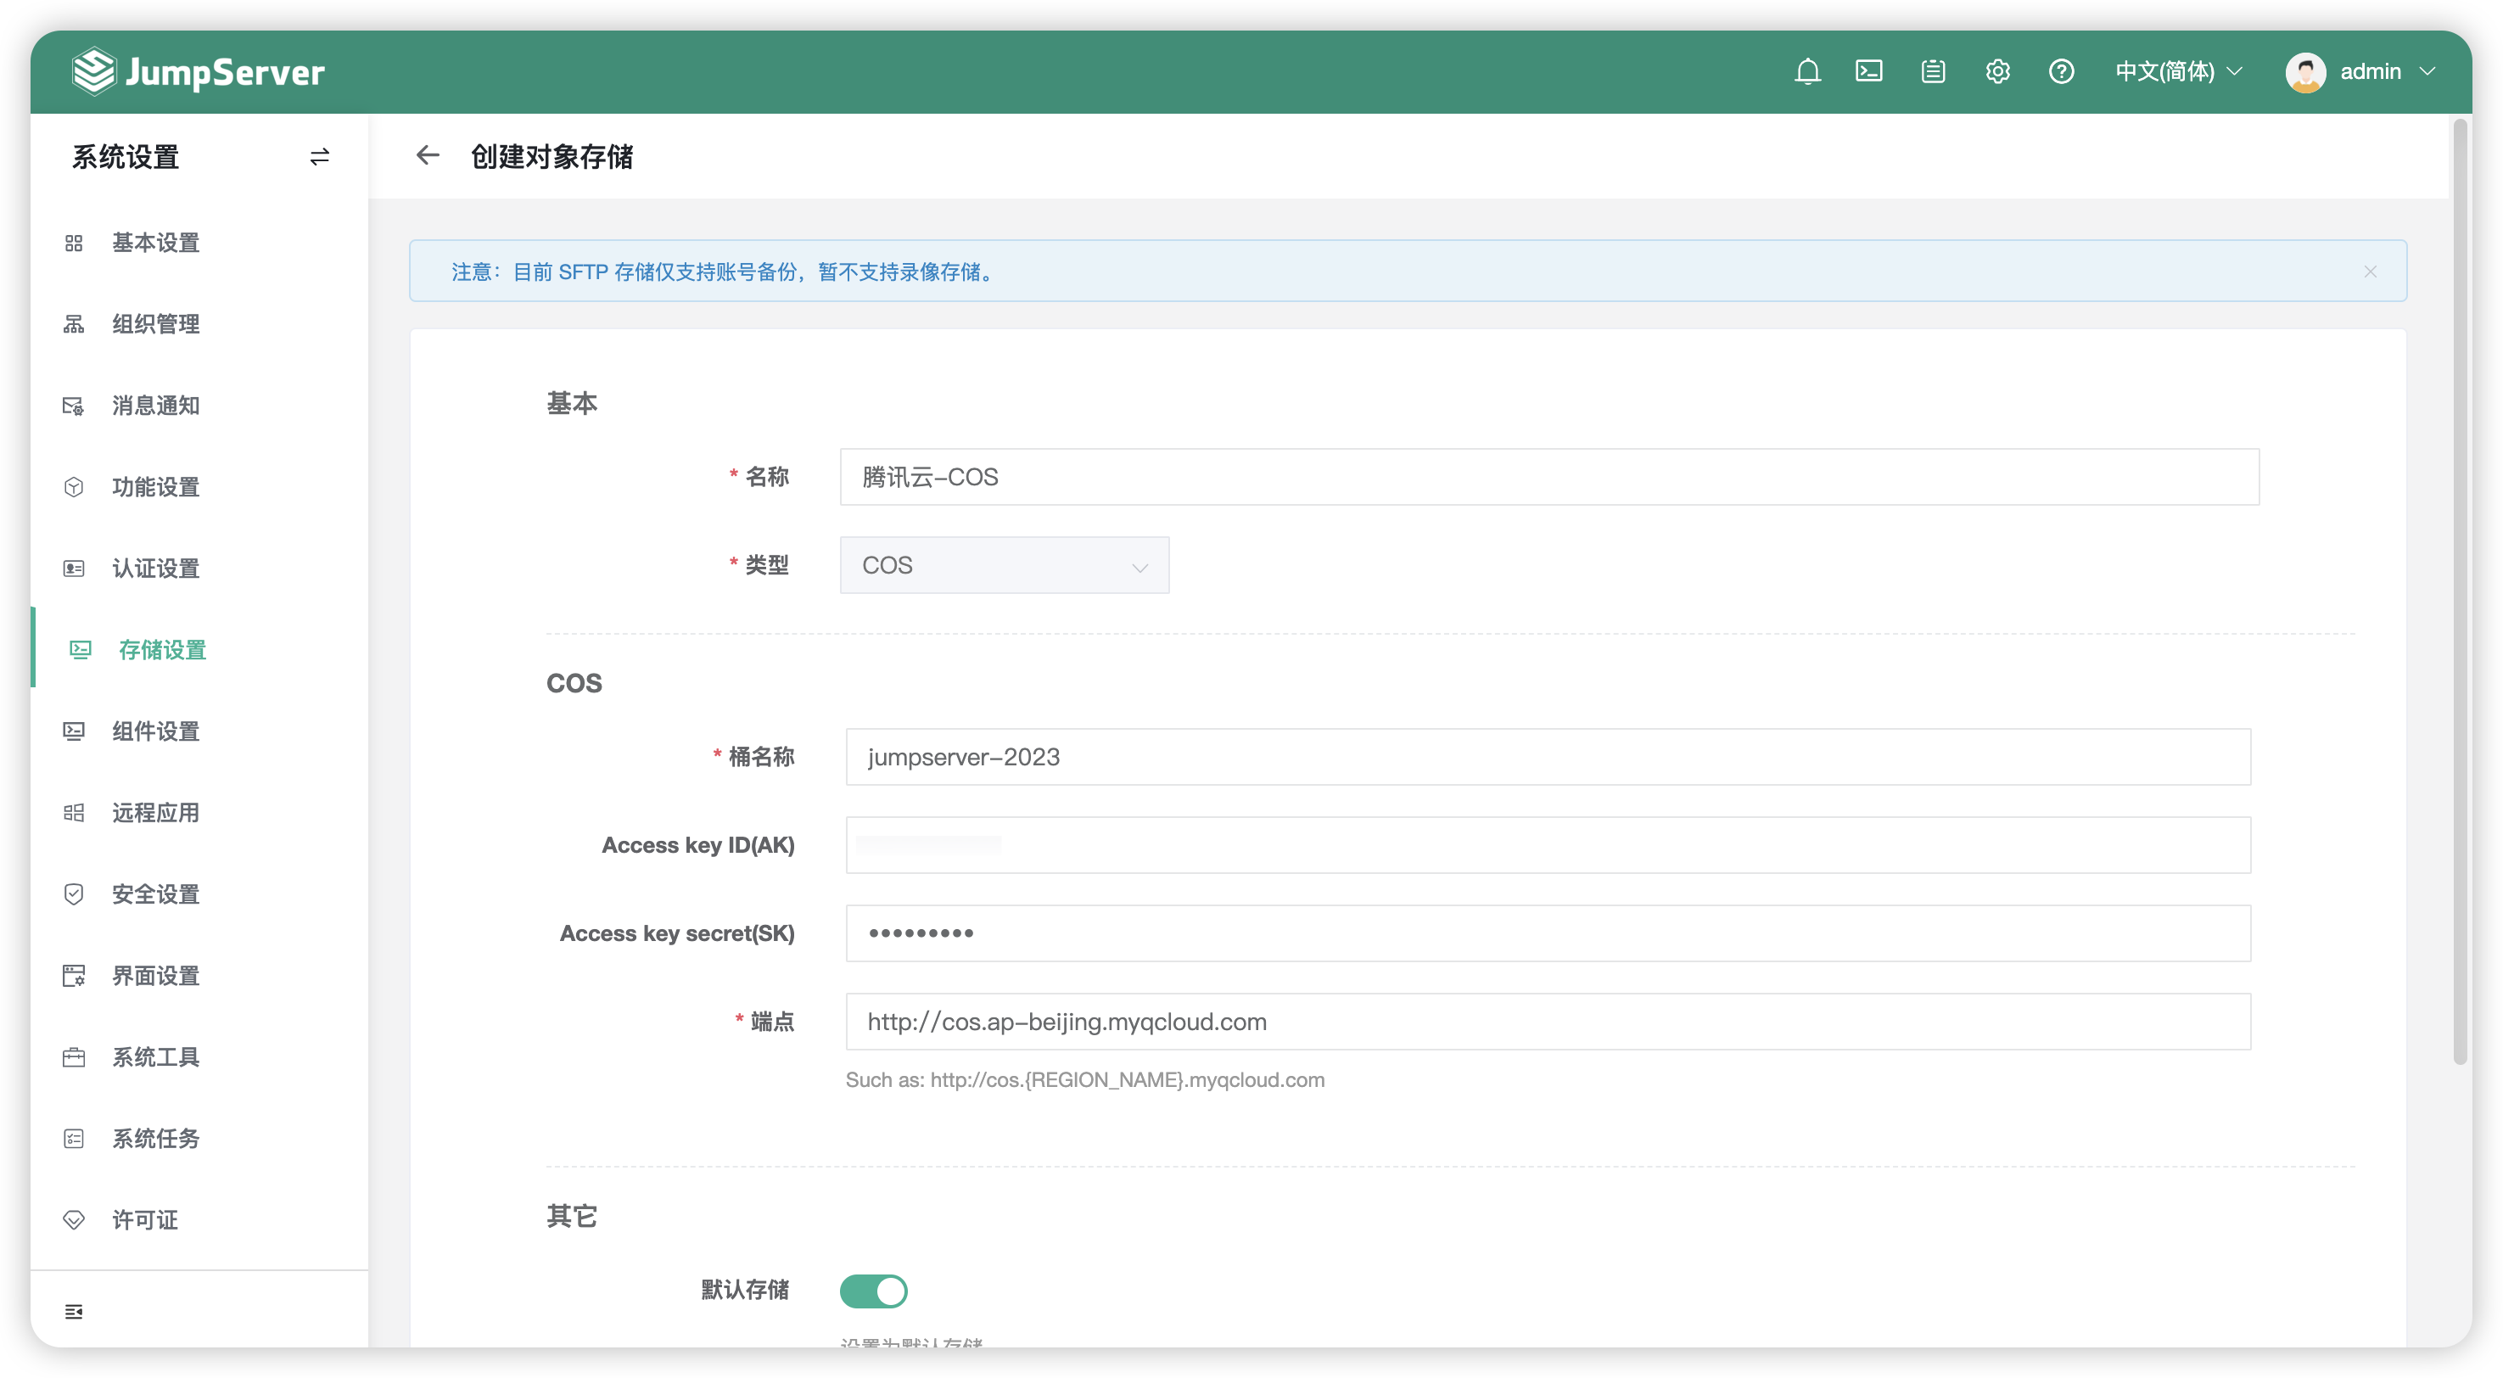The image size is (2503, 1378).
Task: Open the notifications bell icon
Action: 1807,72
